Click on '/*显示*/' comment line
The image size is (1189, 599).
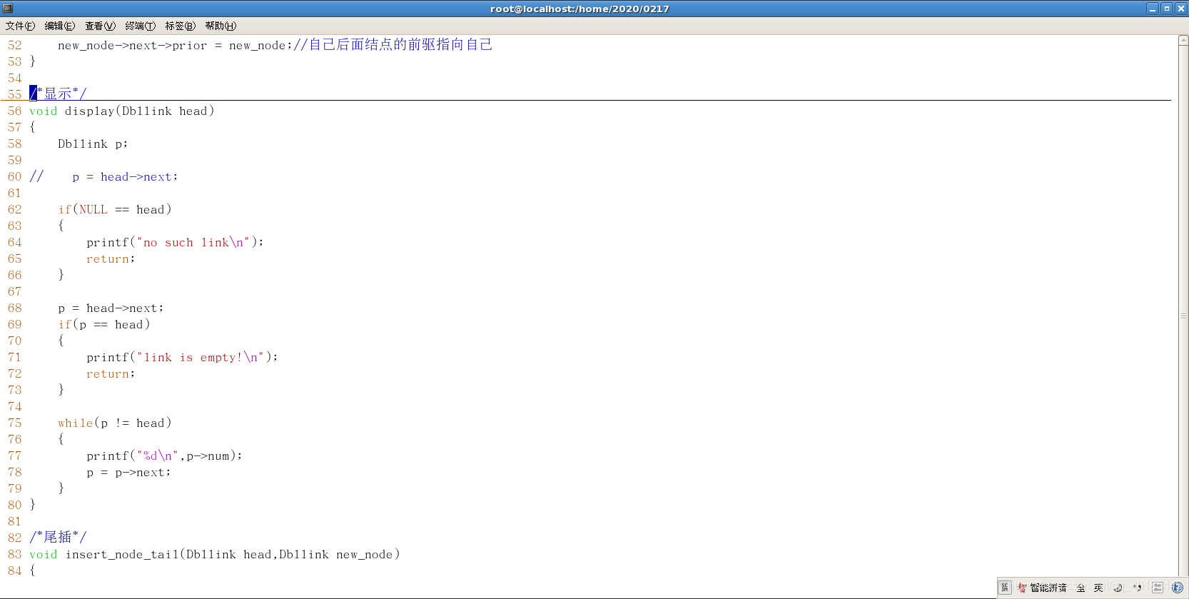[x=58, y=94]
